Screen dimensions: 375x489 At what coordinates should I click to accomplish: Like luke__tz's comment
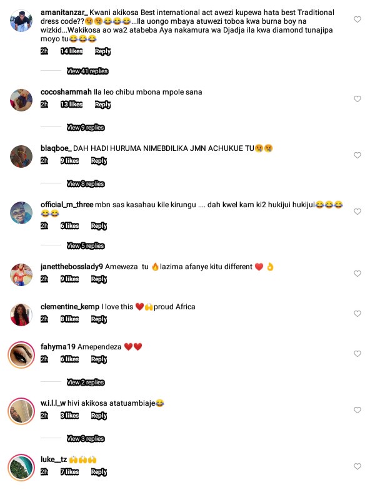tap(357, 466)
